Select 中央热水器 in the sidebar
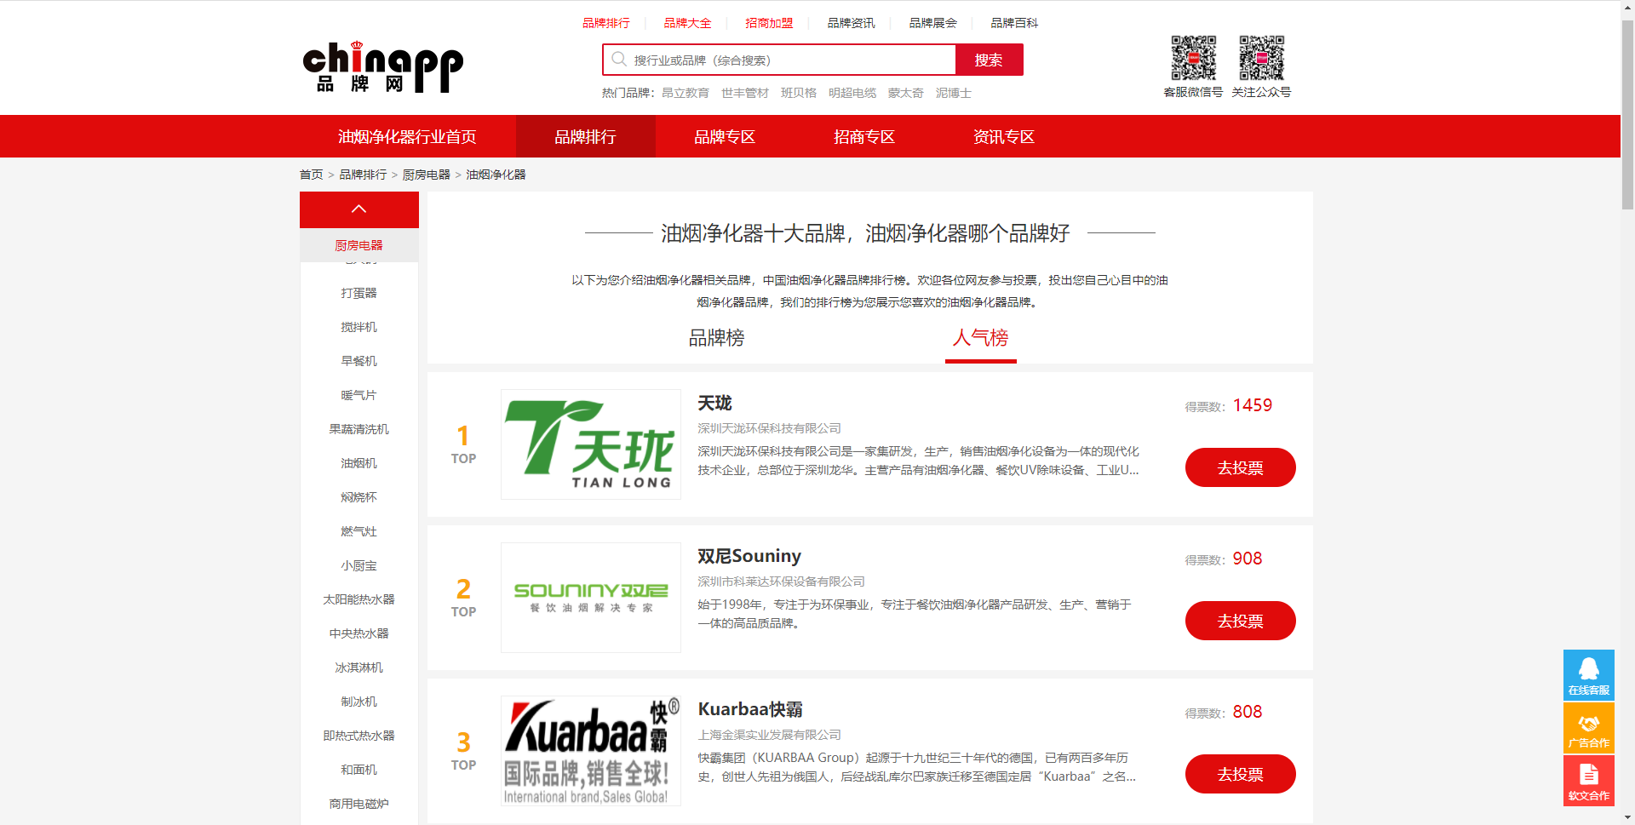The width and height of the screenshot is (1635, 825). click(359, 633)
